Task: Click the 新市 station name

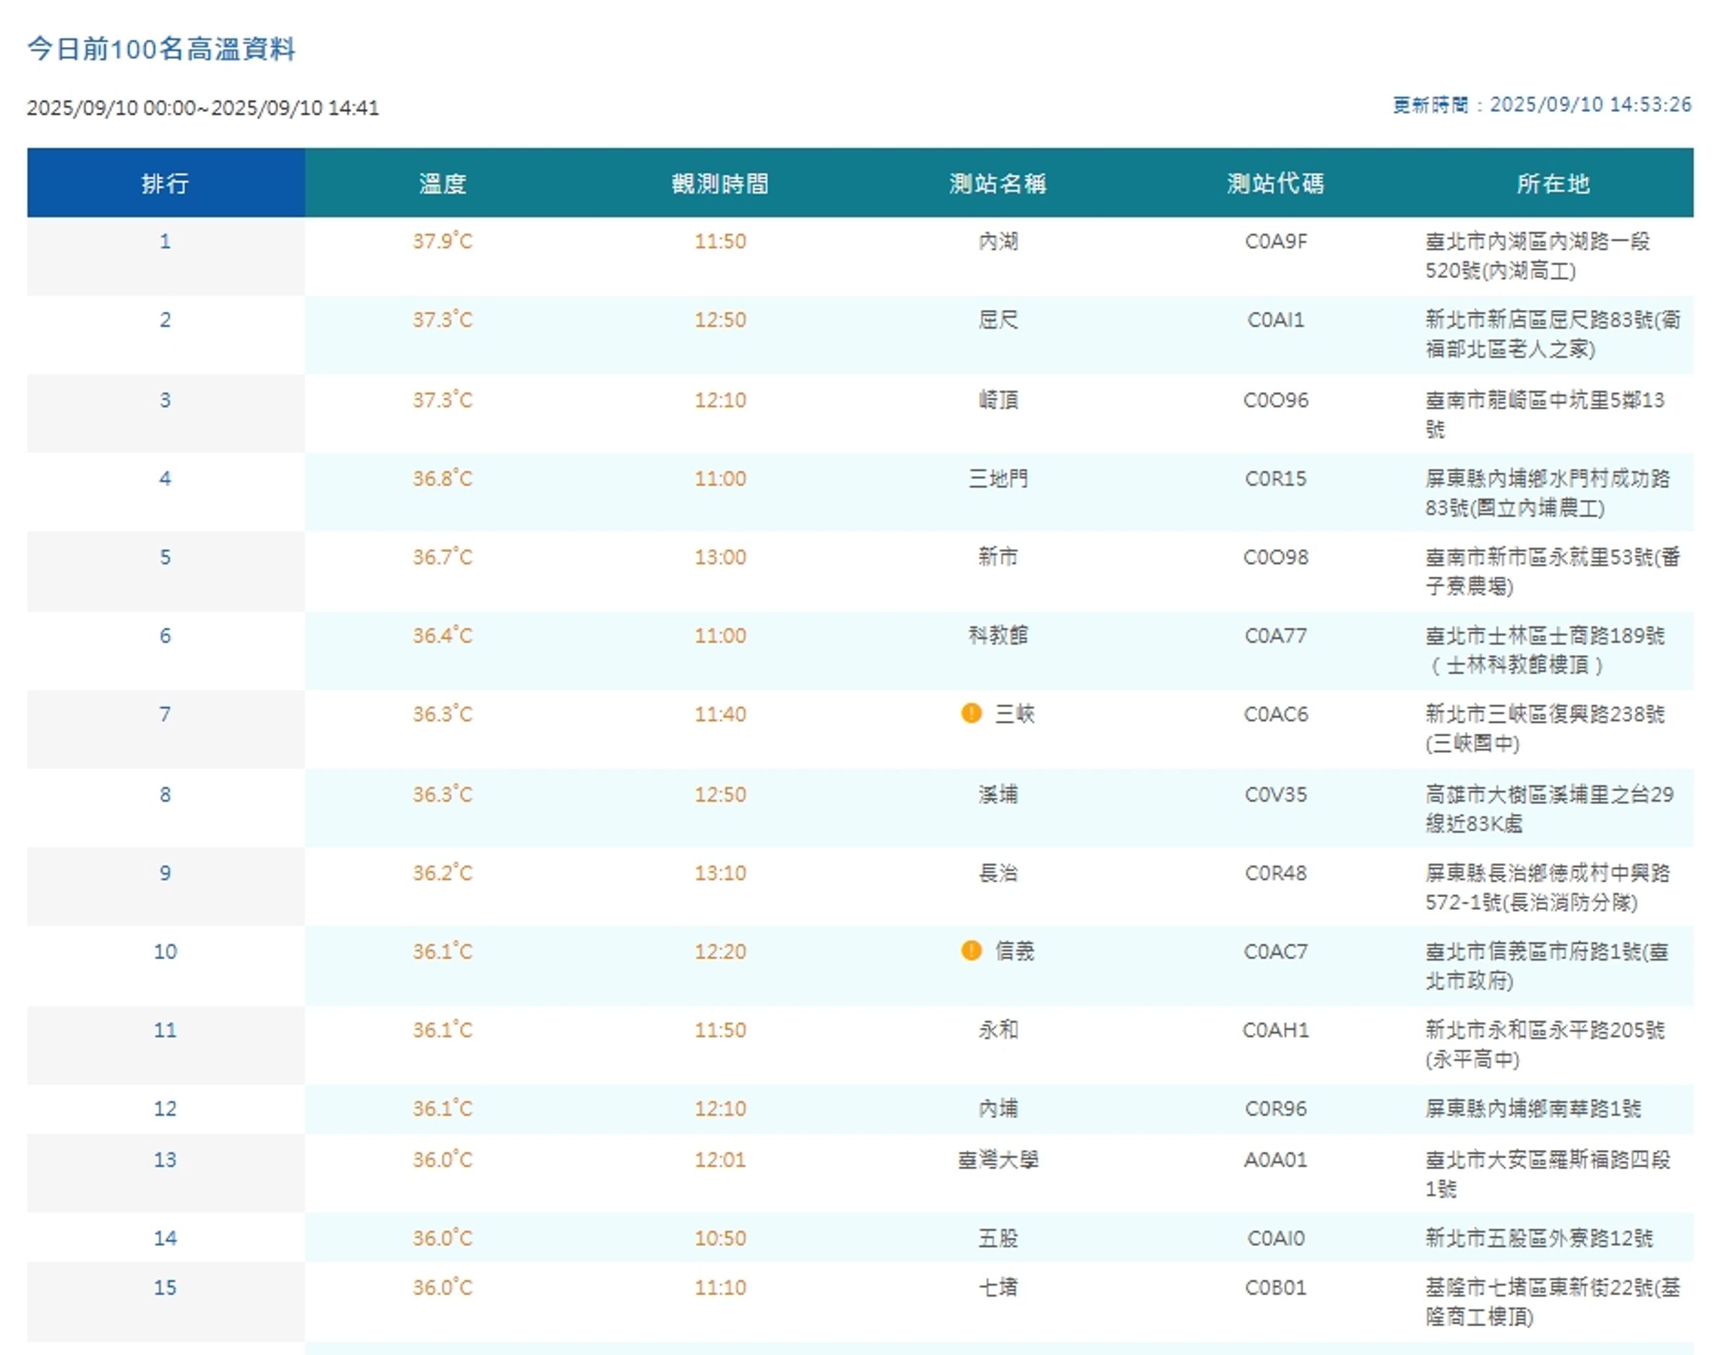Action: click(x=998, y=558)
